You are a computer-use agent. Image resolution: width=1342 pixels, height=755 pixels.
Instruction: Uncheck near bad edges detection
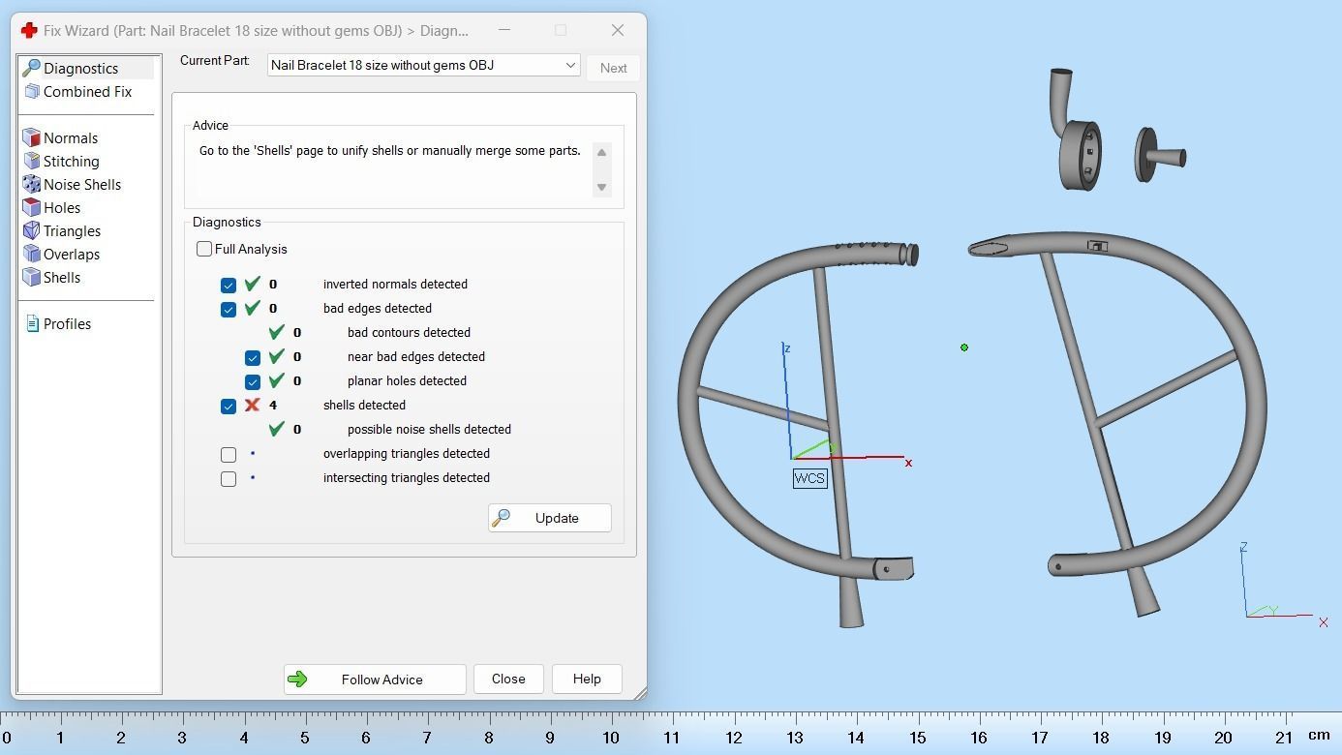pyautogui.click(x=253, y=358)
